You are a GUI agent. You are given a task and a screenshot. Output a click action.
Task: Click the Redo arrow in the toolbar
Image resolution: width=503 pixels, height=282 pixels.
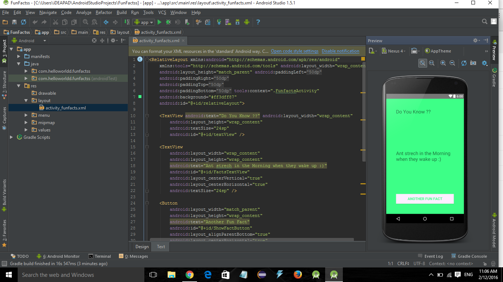[44, 22]
